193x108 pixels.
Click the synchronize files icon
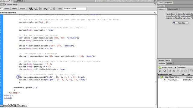pos(186,71)
